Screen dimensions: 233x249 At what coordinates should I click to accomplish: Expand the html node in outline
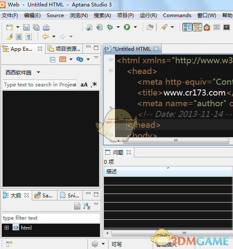pyautogui.click(x=6, y=228)
